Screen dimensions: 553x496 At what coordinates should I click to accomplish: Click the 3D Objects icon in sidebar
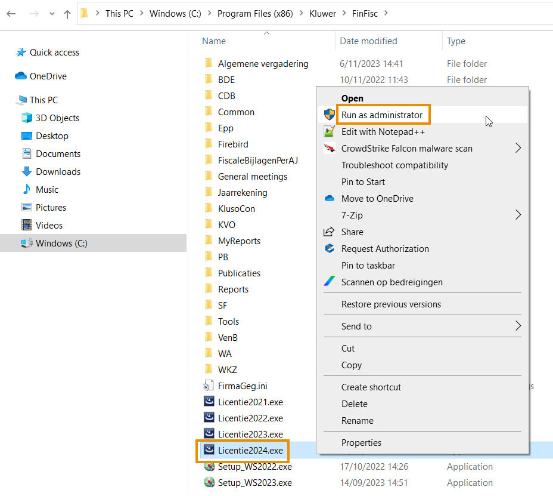[26, 118]
